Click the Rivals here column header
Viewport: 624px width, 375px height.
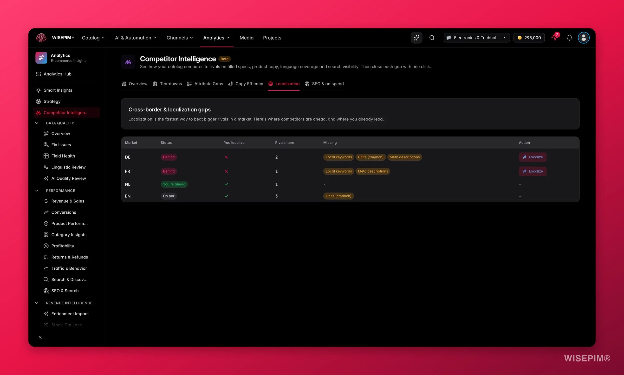(284, 142)
